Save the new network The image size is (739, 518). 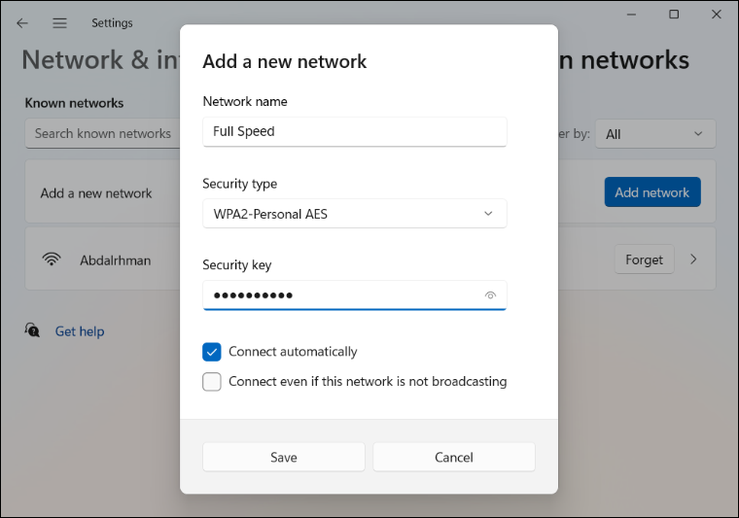284,457
